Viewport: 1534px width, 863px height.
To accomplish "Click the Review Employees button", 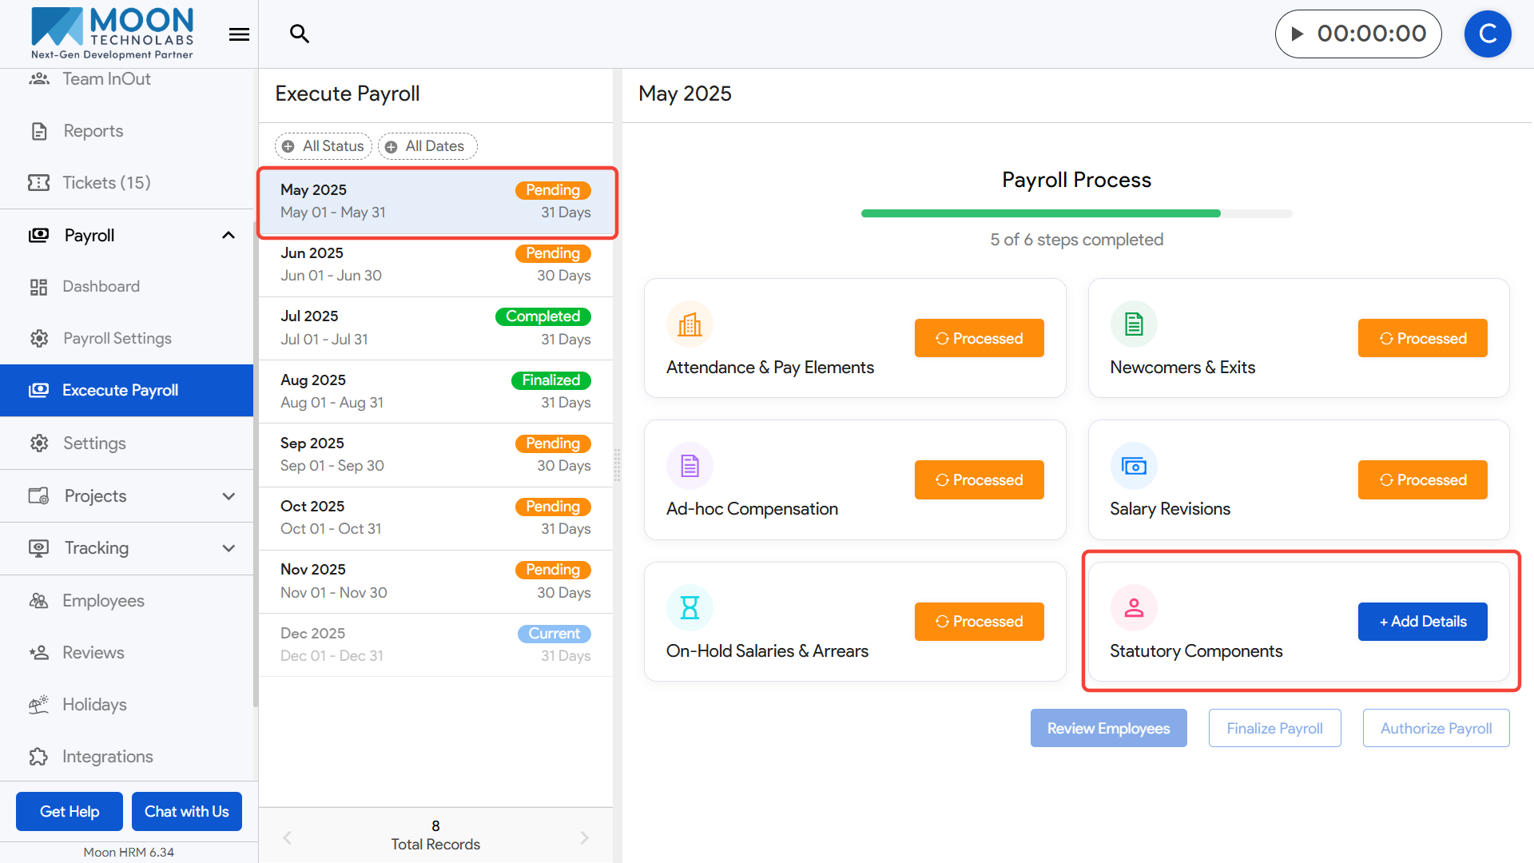I will [1108, 728].
